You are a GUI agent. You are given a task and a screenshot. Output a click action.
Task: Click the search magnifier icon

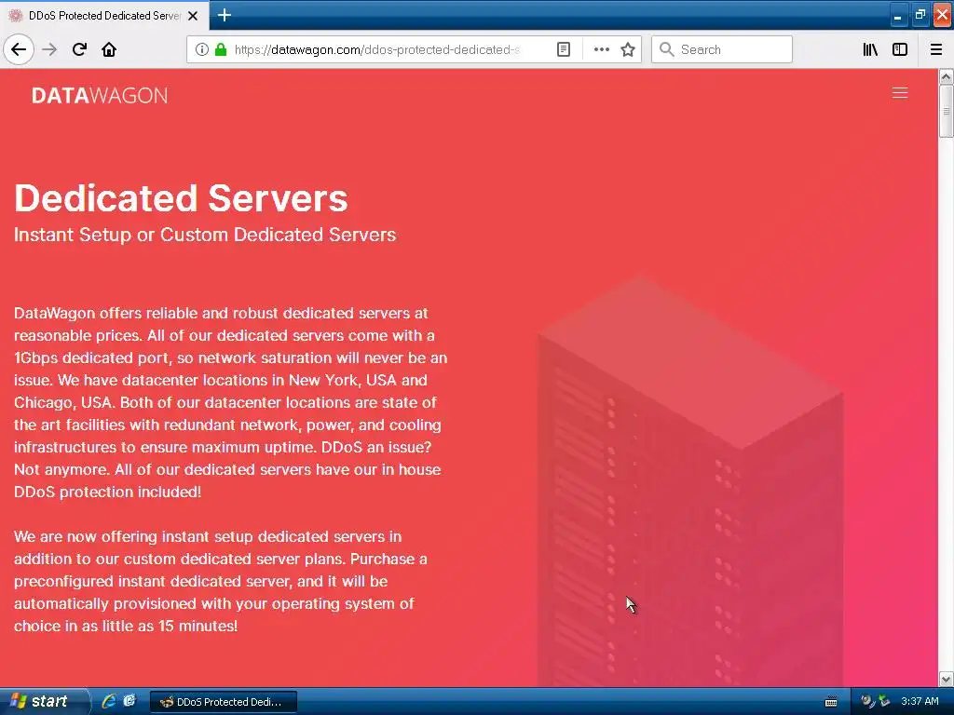(x=667, y=49)
